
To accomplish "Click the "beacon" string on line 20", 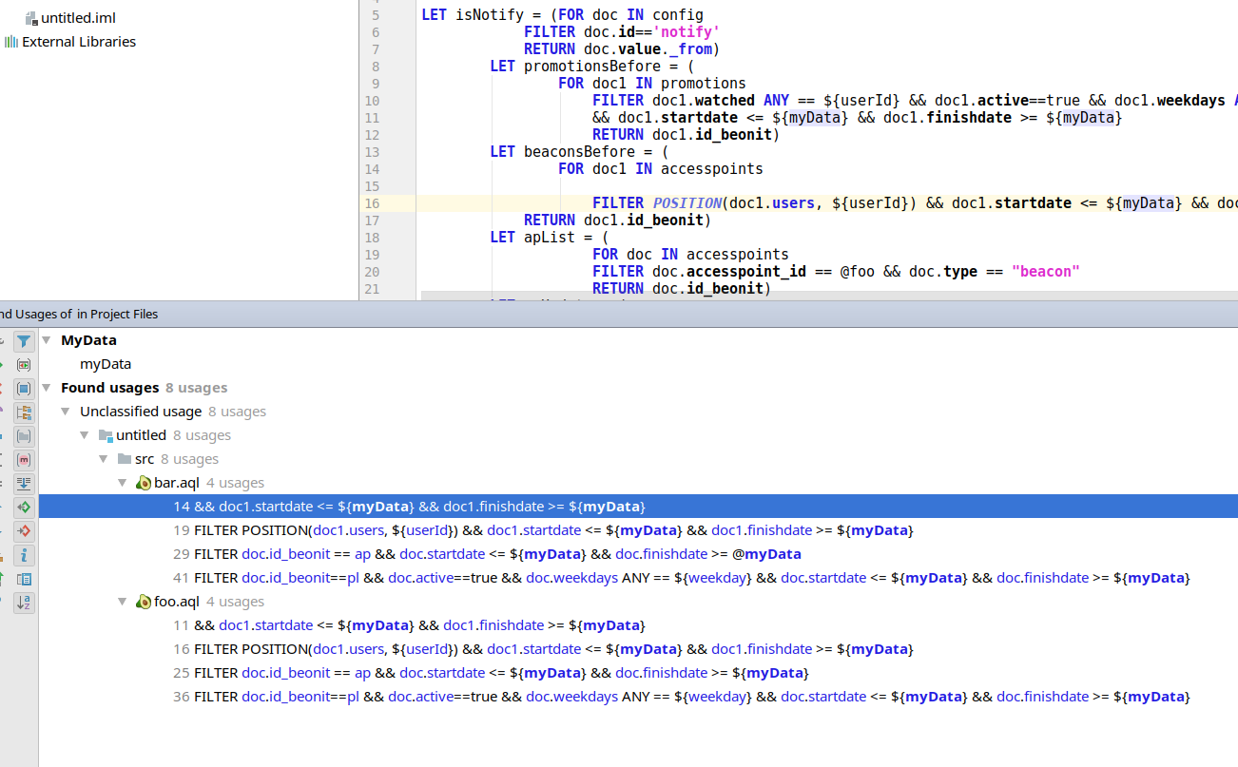I will point(1046,272).
